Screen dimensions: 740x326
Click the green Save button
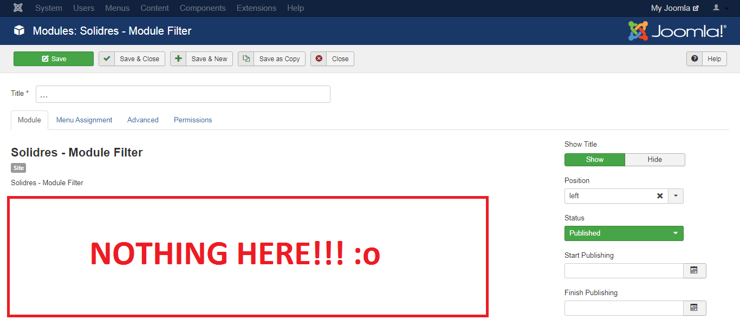point(54,59)
